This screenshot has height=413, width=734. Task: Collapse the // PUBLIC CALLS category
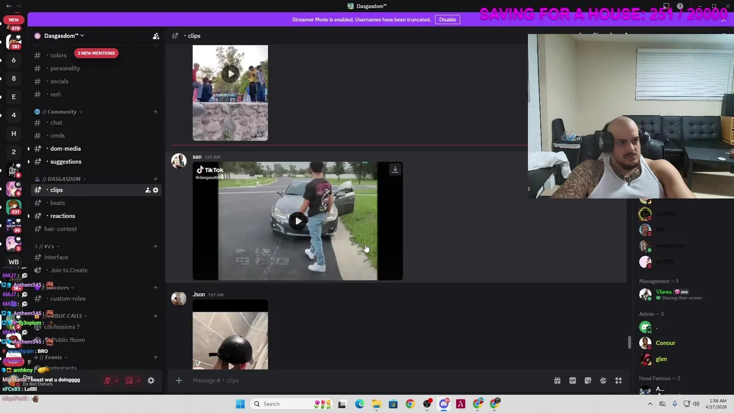tap(62, 316)
